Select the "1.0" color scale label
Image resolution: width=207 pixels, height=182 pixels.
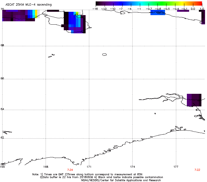[202, 9]
